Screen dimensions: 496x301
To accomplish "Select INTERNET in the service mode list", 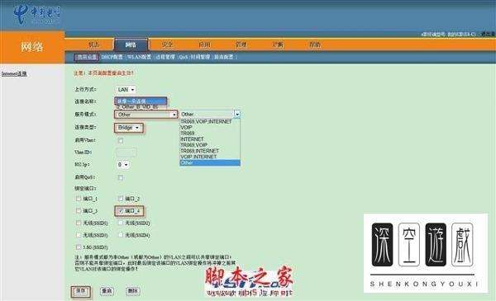I will point(192,139).
